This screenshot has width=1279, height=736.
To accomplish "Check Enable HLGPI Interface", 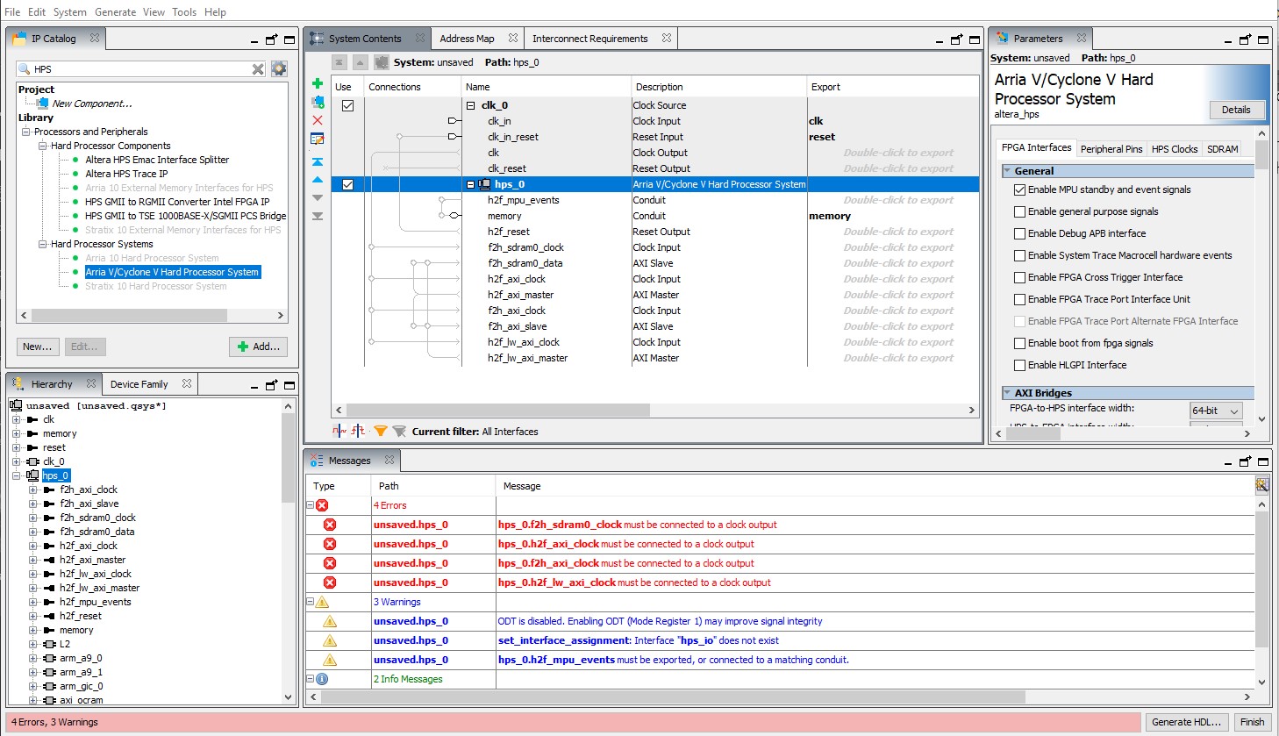I will tap(1019, 365).
